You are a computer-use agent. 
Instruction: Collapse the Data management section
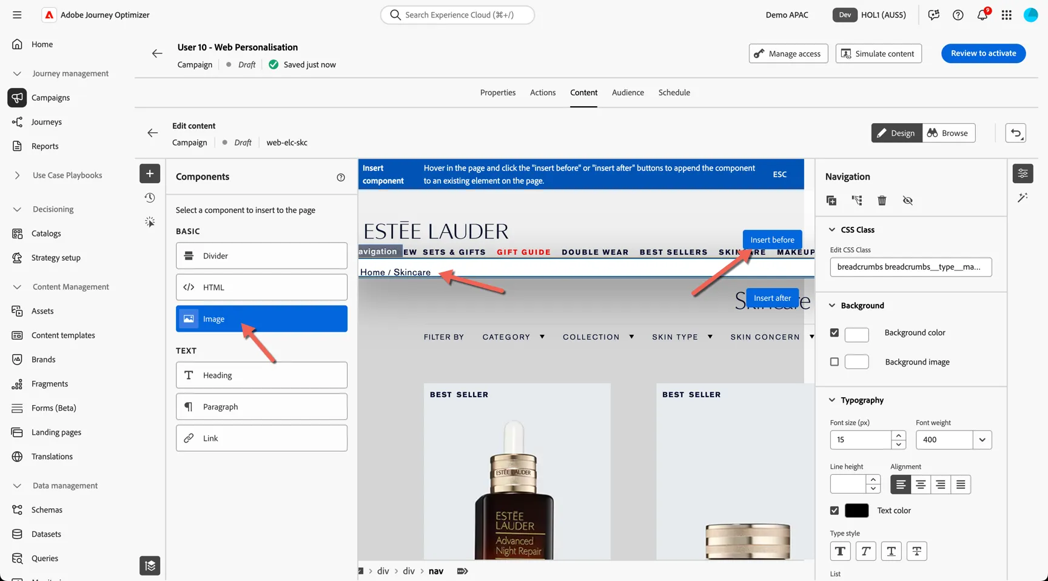(17, 486)
